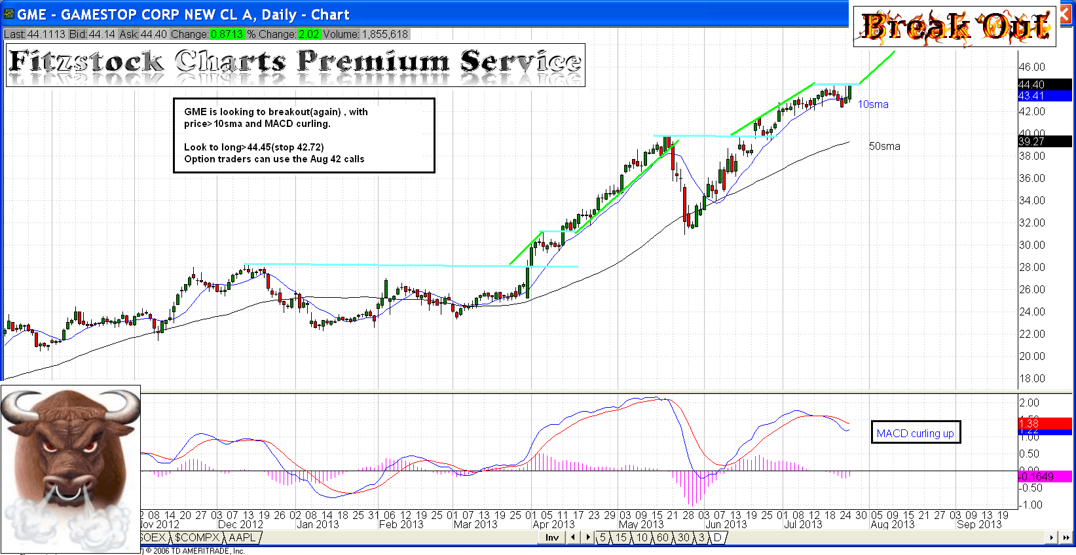Click the angry bull image

tap(70, 469)
